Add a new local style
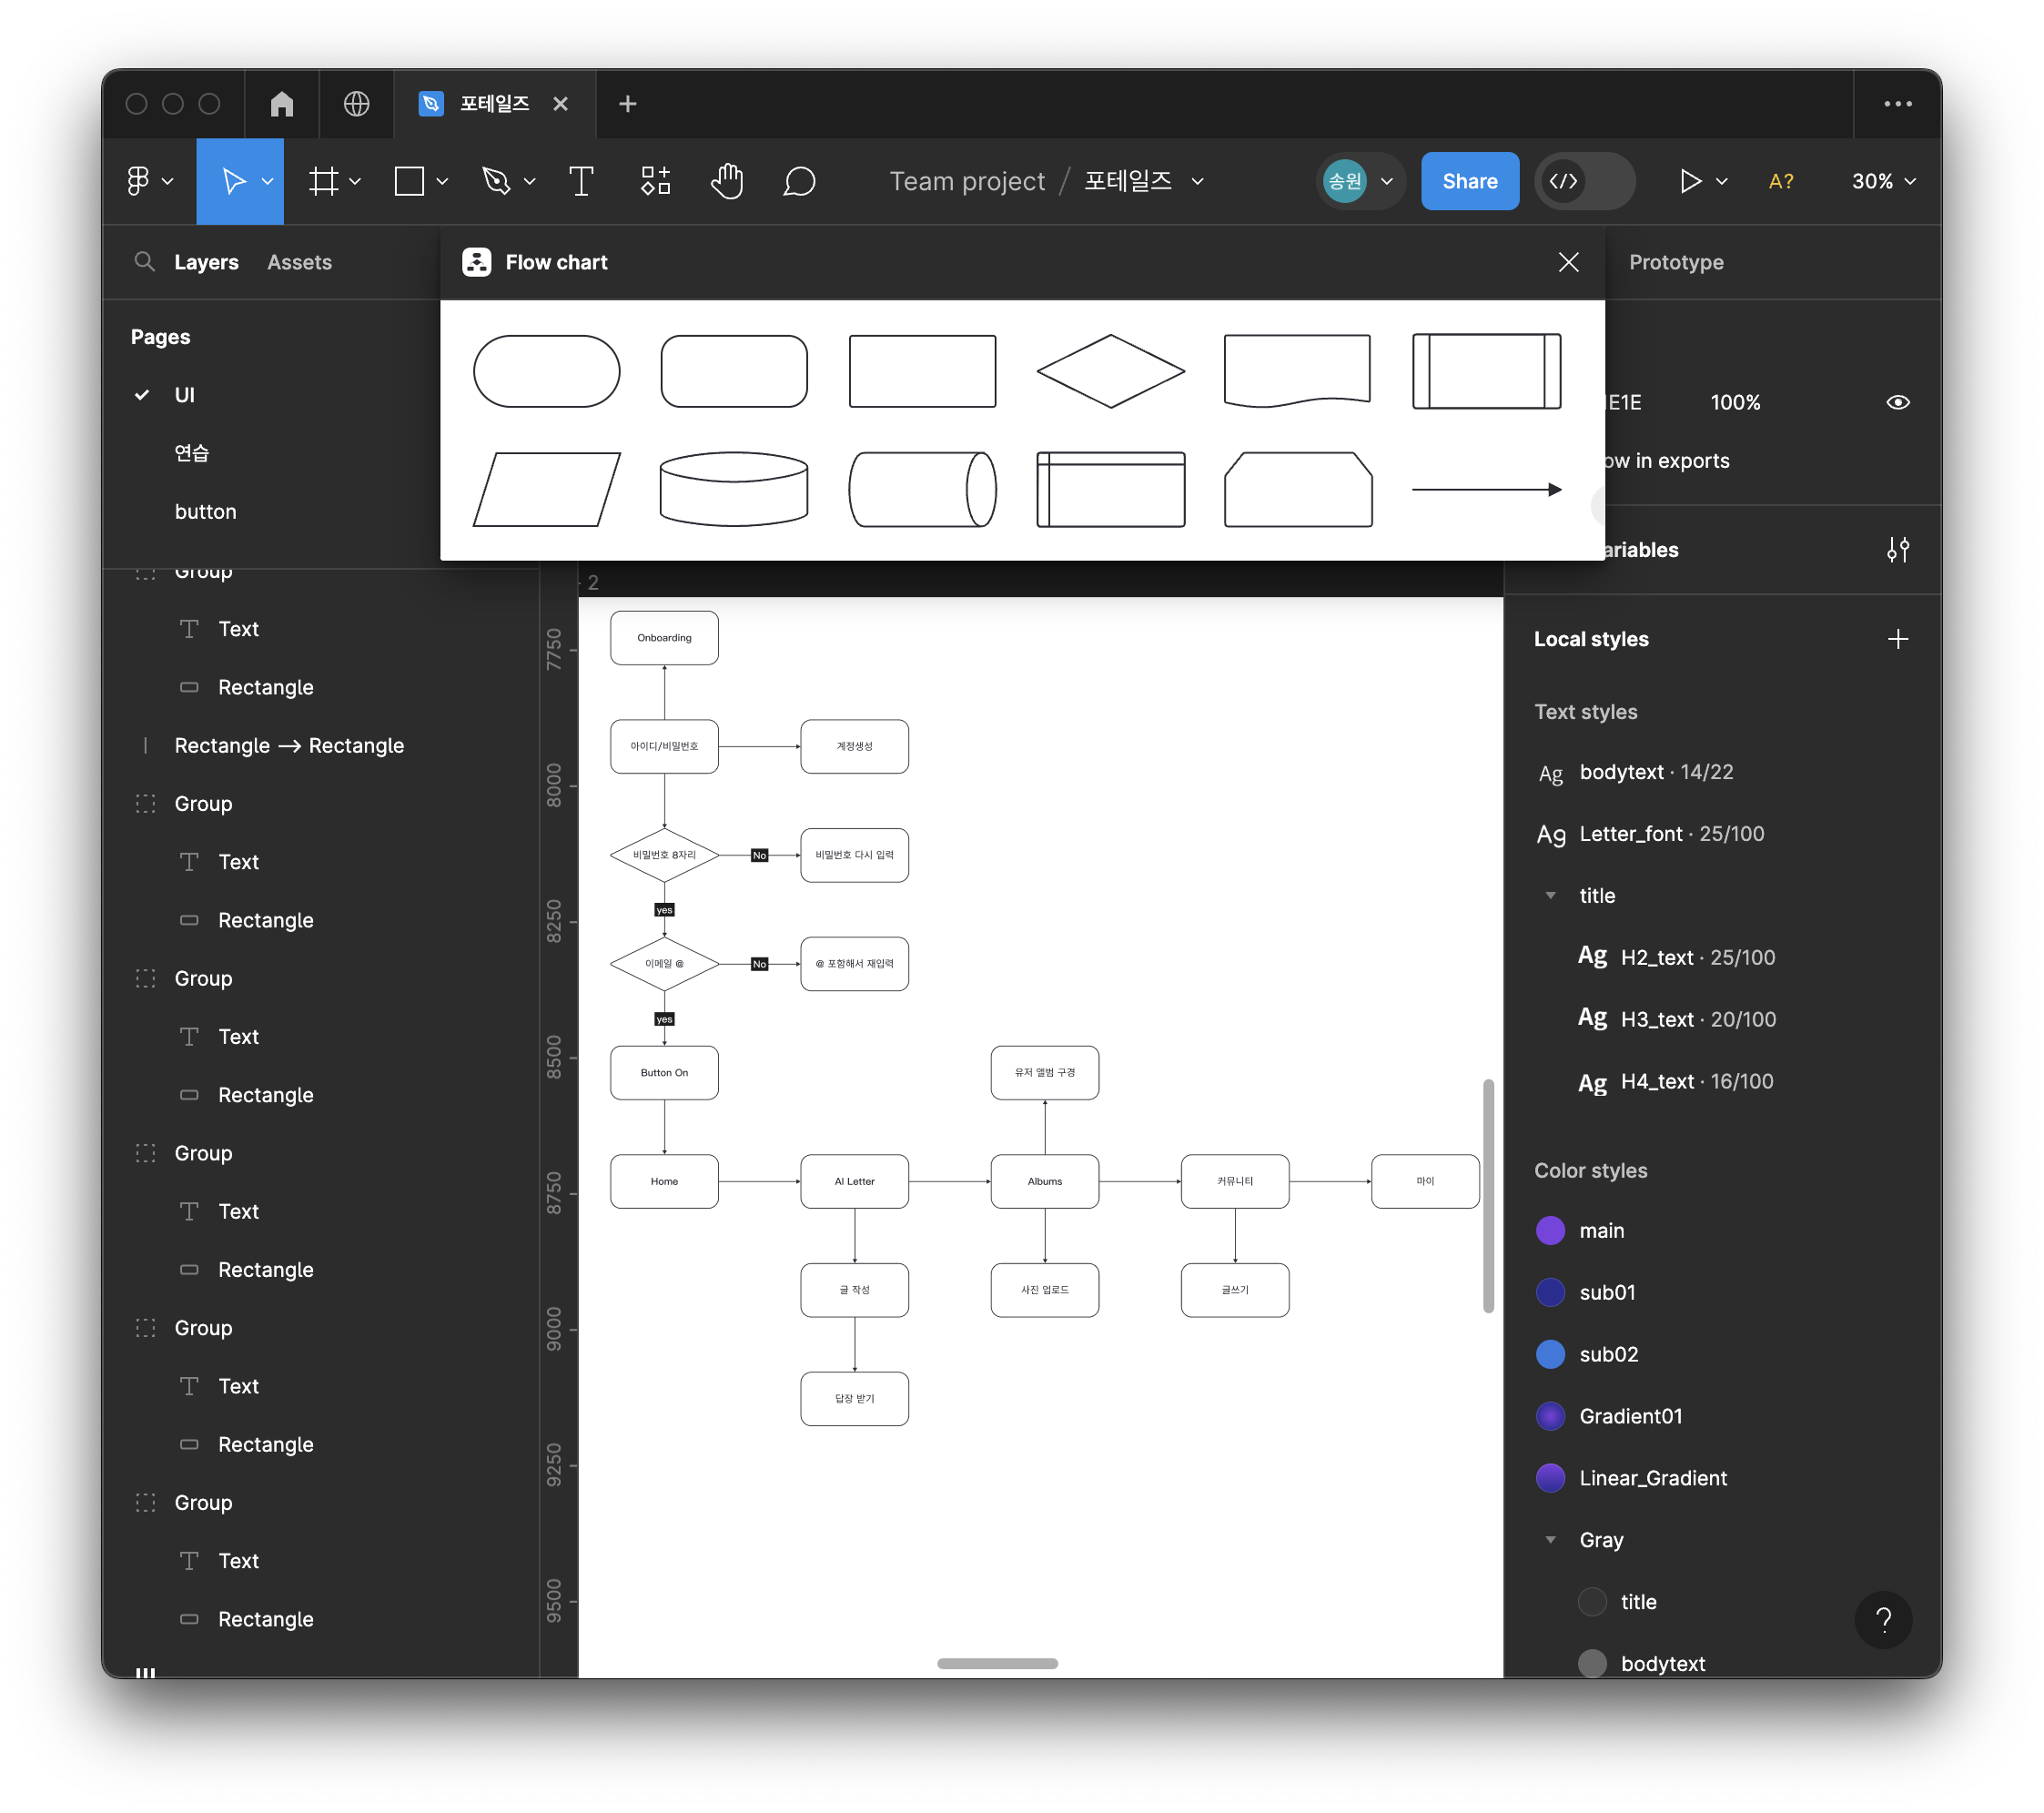 coord(1897,639)
